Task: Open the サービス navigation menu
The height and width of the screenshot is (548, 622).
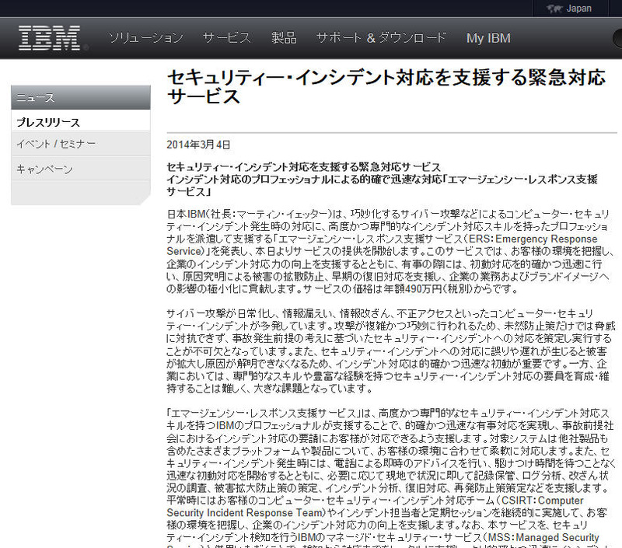Action: point(227,37)
